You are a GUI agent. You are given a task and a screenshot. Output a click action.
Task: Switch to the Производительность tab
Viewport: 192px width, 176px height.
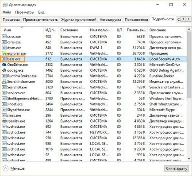tap(40, 19)
